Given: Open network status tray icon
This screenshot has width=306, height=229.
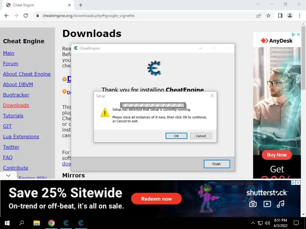Looking at the screenshot, I should coord(260,223).
